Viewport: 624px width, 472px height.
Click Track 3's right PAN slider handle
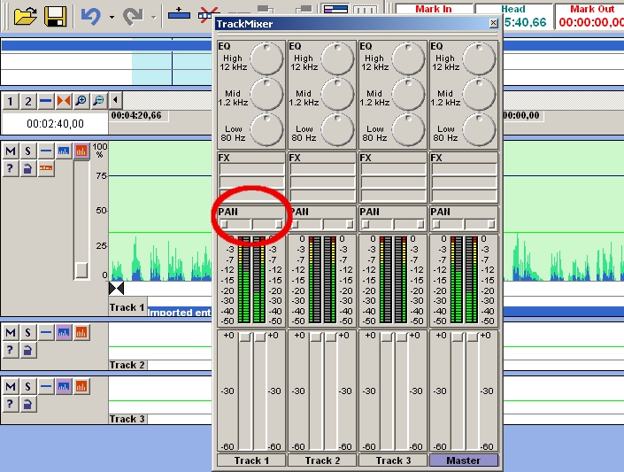(420, 224)
